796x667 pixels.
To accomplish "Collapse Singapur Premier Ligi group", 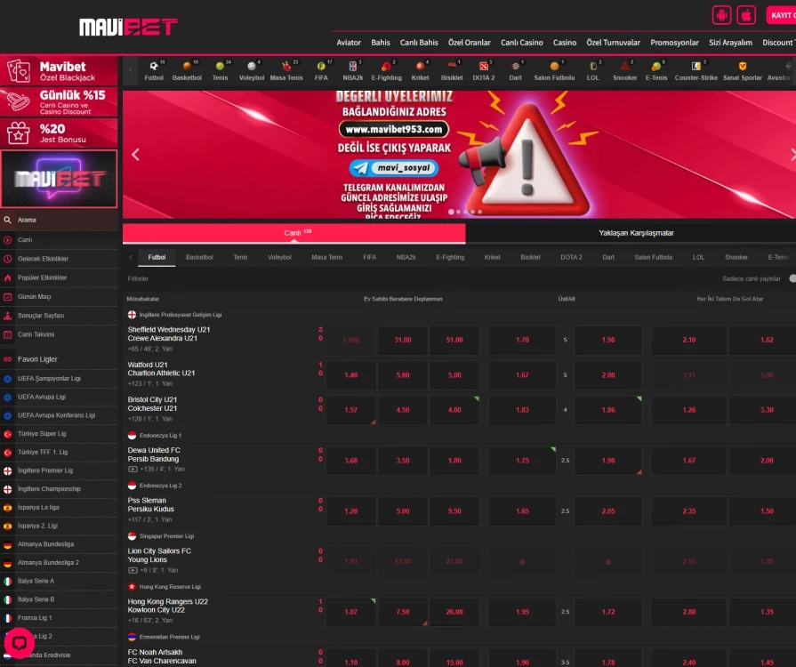I will point(161,536).
